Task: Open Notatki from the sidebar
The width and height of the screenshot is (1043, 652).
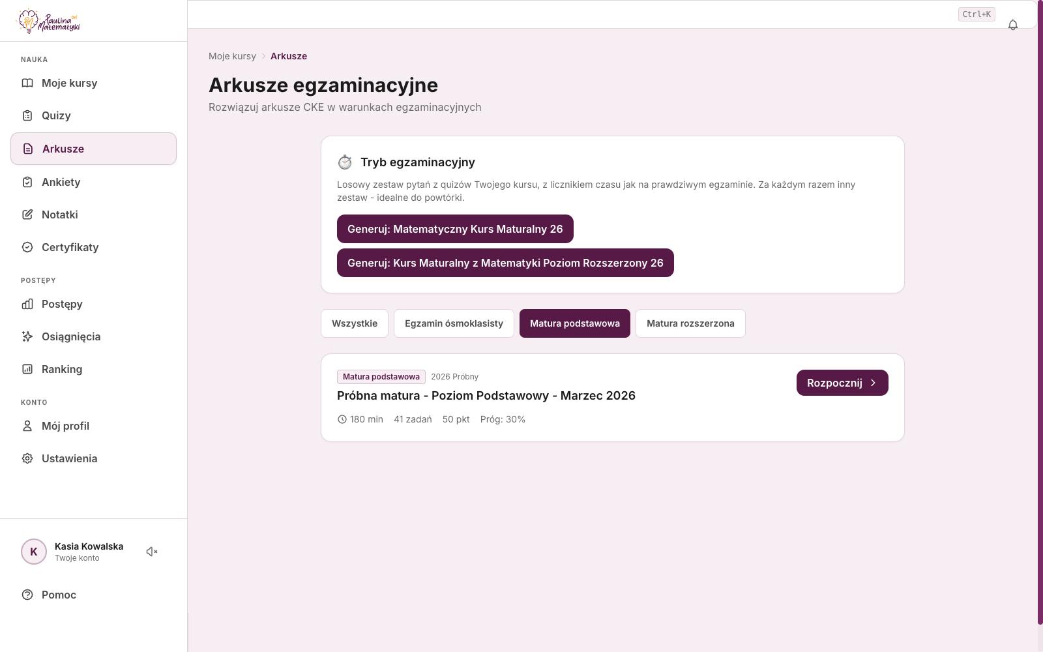Action: (94, 215)
